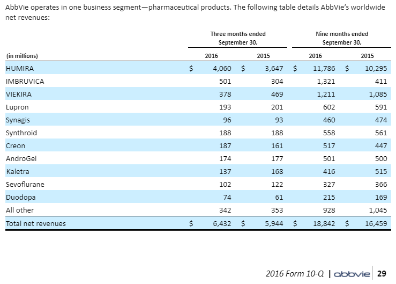
Task: Select Sevoflurane value 366
Action: (381, 185)
